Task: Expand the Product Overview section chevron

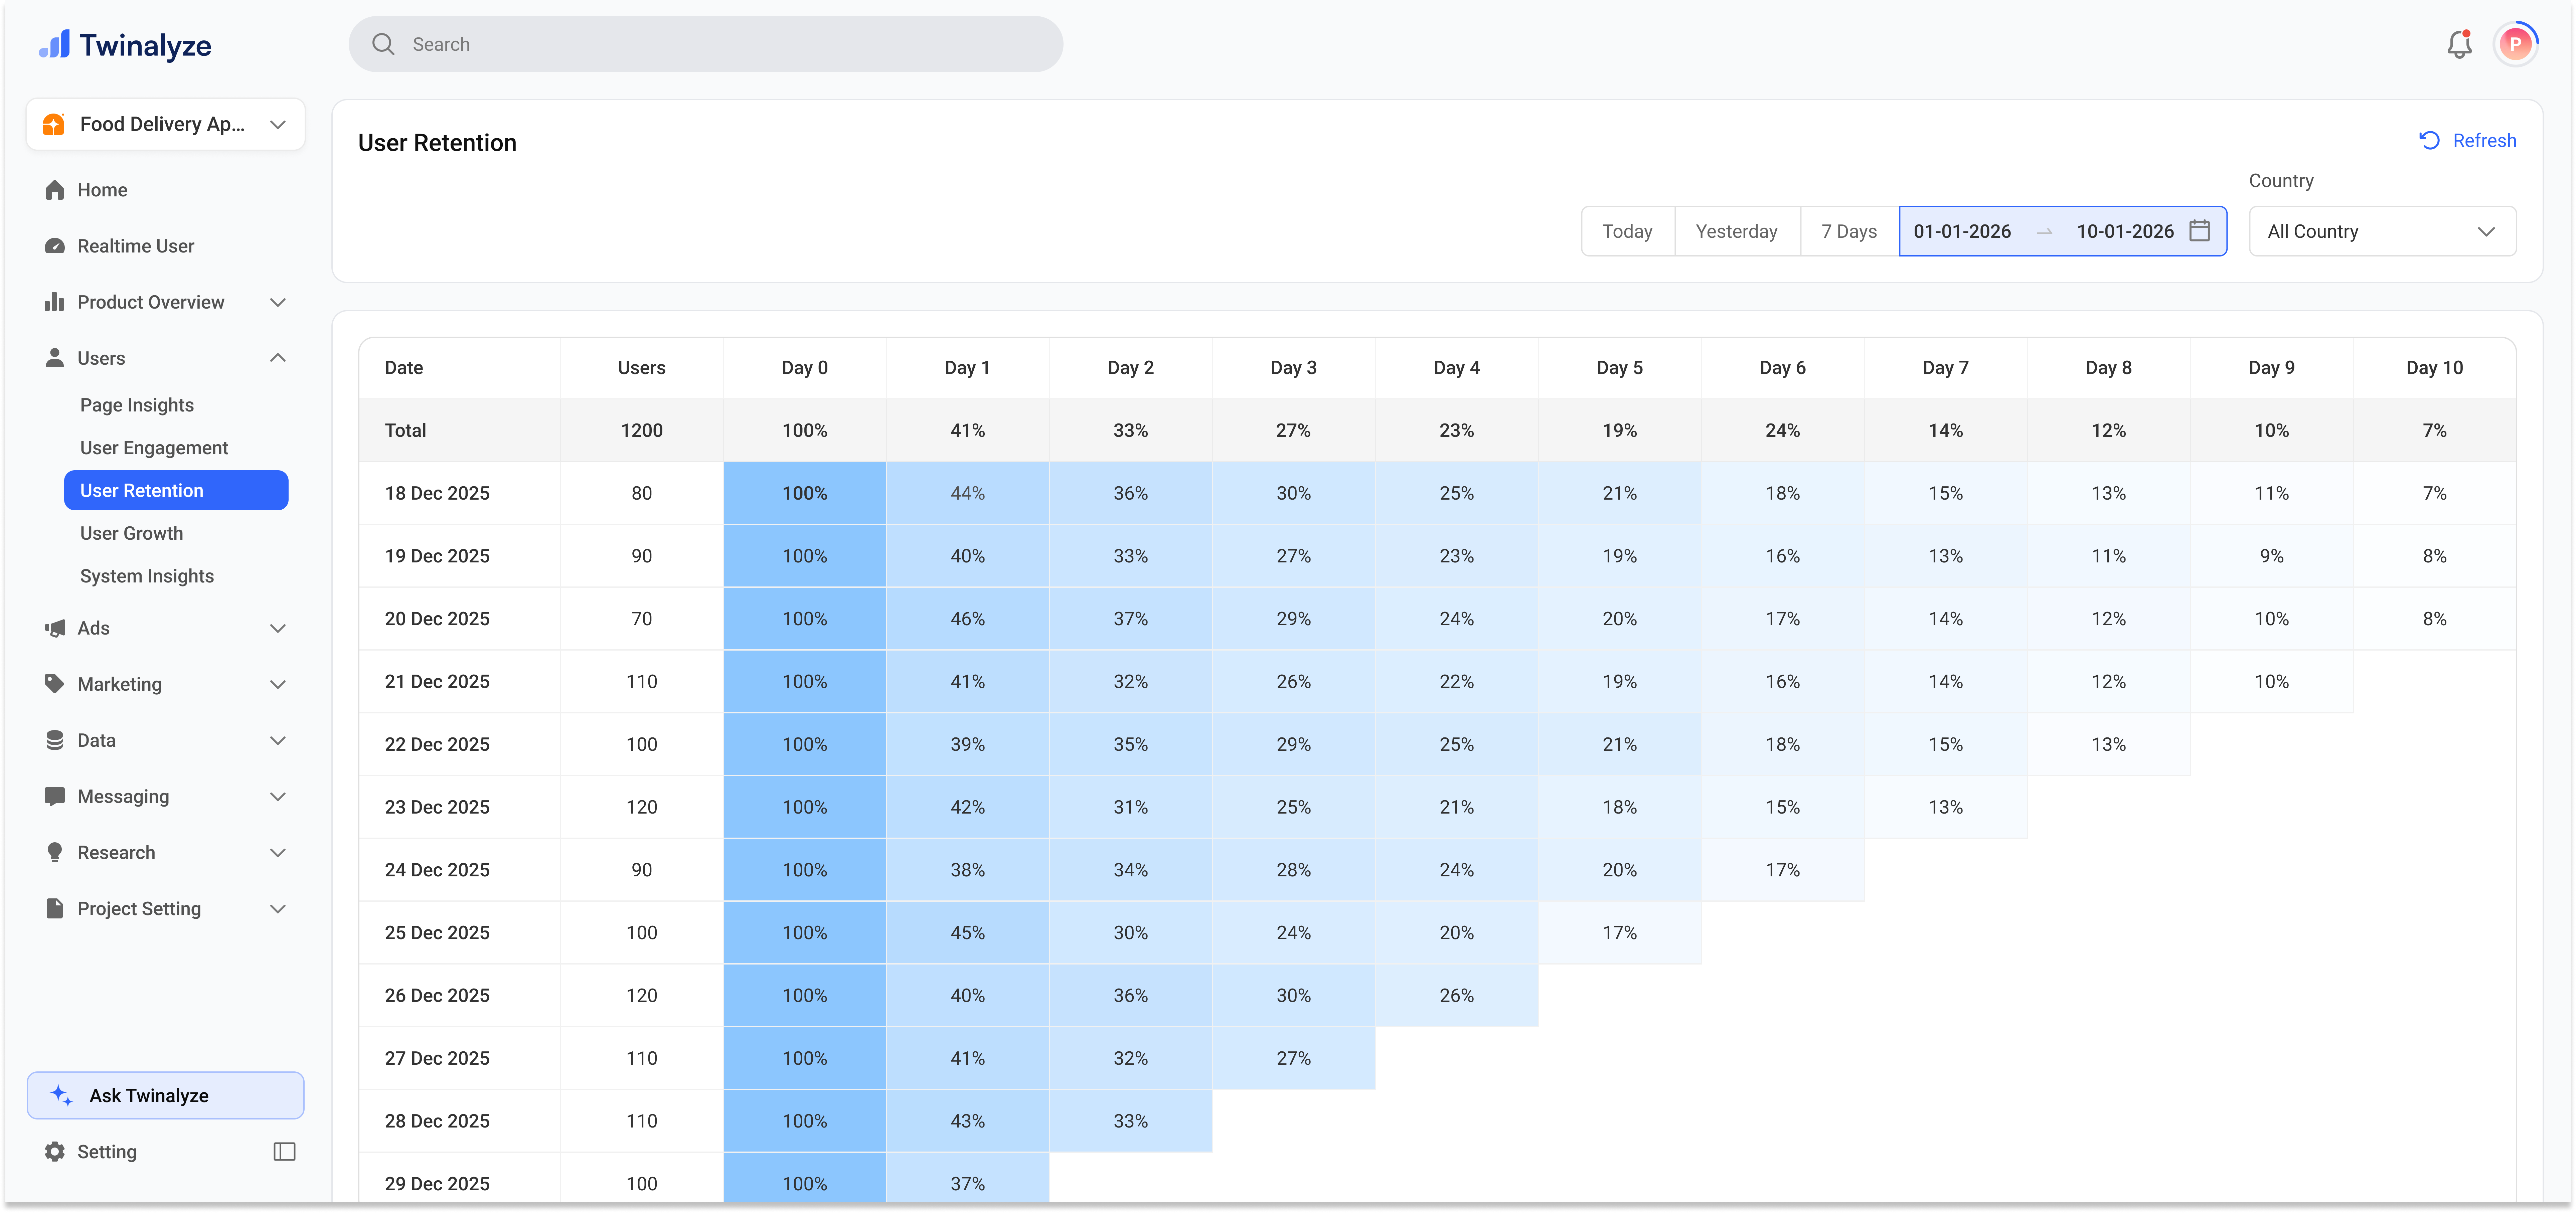Action: tap(278, 302)
